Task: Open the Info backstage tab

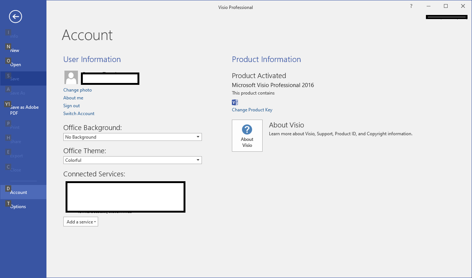Action: pyautogui.click(x=23, y=36)
